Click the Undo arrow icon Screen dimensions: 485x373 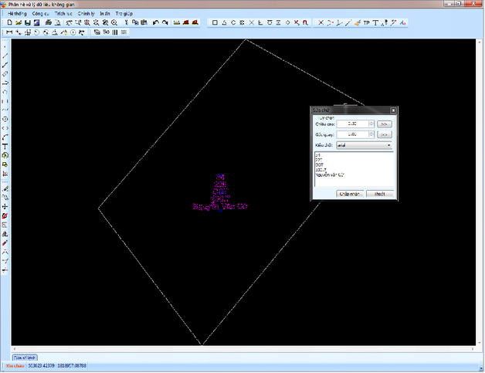[x=156, y=22]
